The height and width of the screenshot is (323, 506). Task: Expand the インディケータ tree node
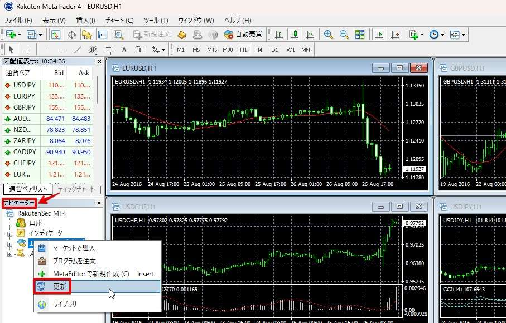(x=9, y=234)
